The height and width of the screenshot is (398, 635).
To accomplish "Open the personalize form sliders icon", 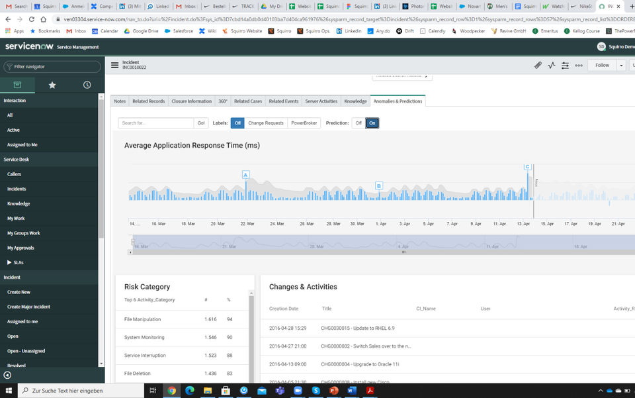I will [565, 66].
